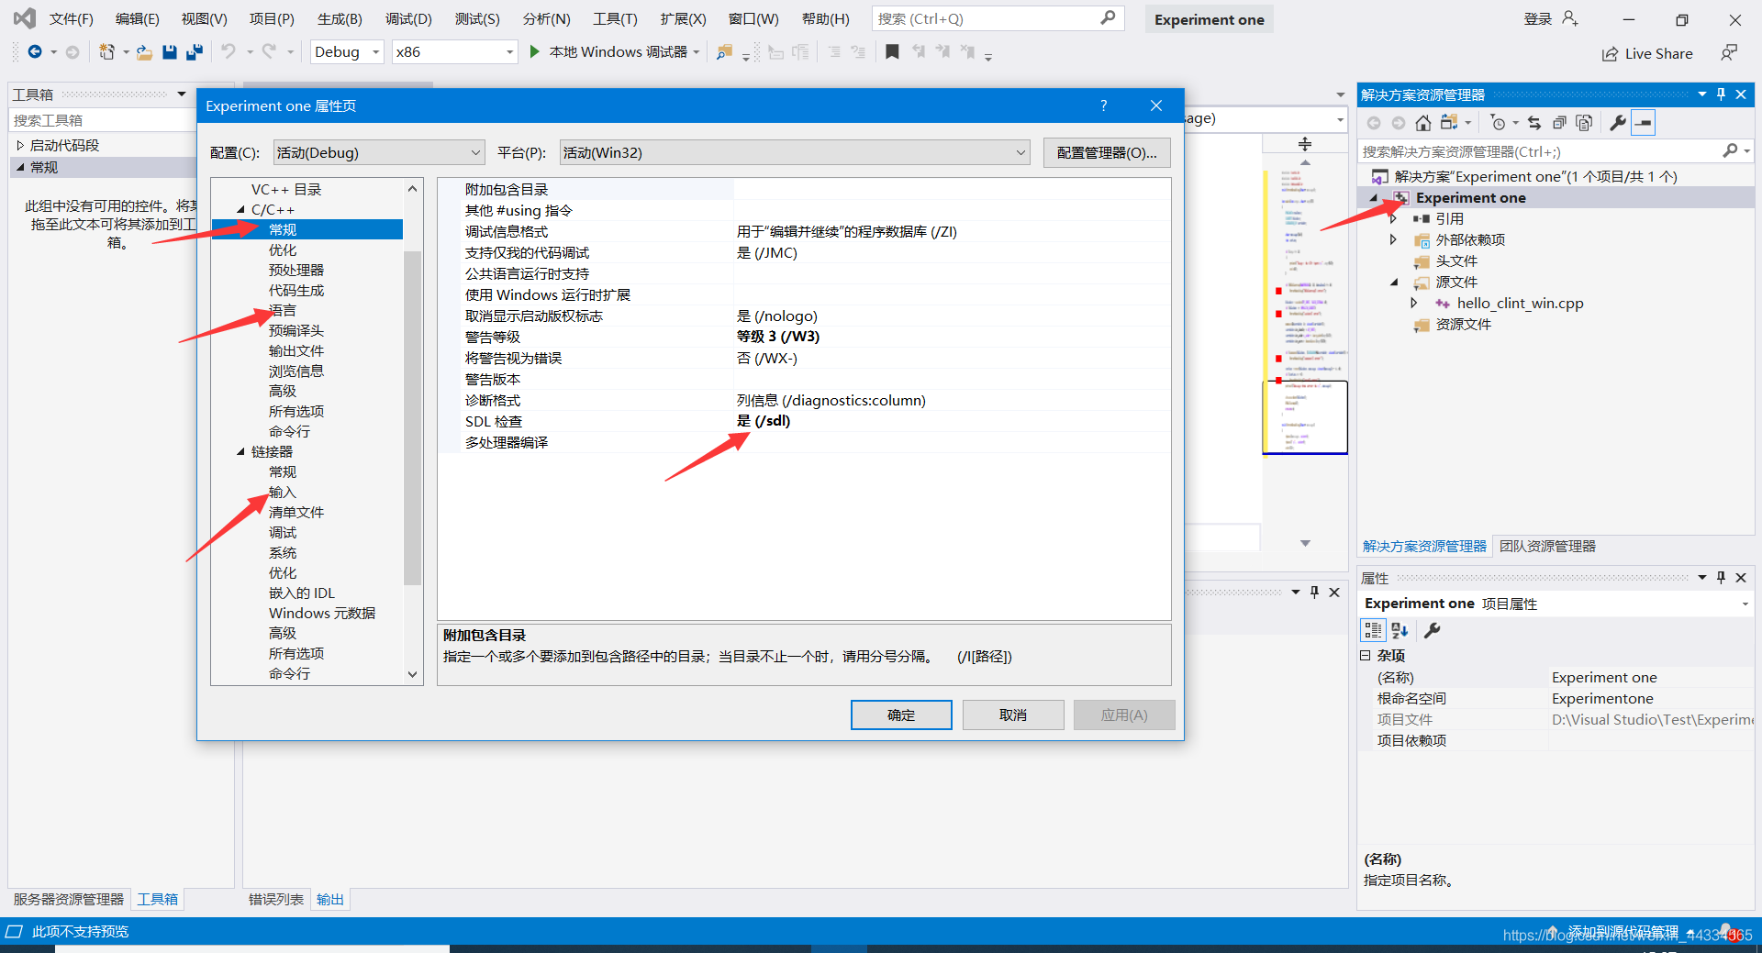Open the Configuration dropdown (活动(Debug))

[378, 152]
